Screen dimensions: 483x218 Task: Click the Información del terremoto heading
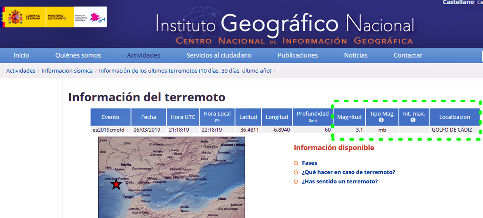[x=147, y=97]
